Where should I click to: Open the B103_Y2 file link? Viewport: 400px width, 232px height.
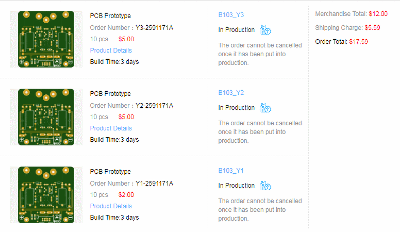[x=231, y=93]
